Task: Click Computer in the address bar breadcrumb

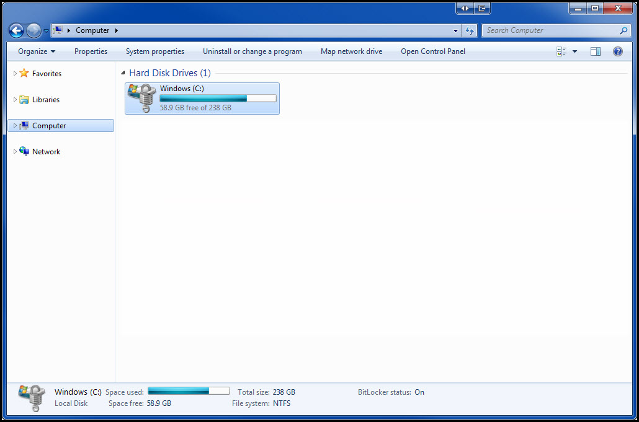Action: coord(92,30)
